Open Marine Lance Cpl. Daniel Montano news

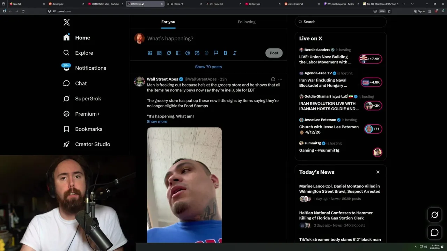[x=340, y=189]
